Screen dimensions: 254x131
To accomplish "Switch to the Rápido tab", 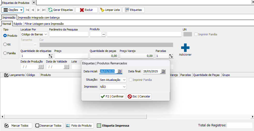I will (18, 24).
